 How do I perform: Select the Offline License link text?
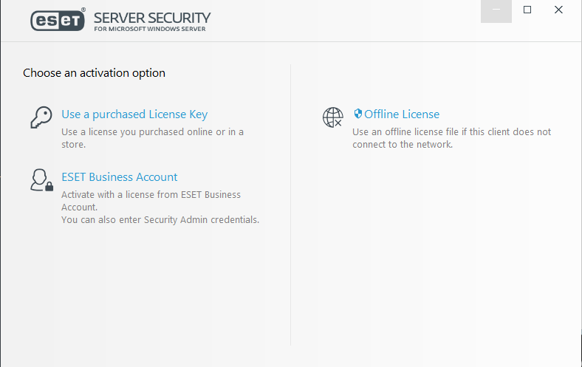click(x=402, y=114)
